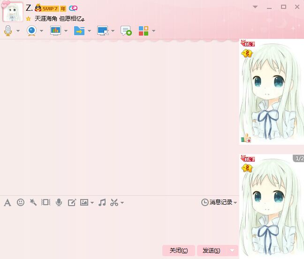
Task: Open window menu triangle in title bar
Action: [x=255, y=7]
